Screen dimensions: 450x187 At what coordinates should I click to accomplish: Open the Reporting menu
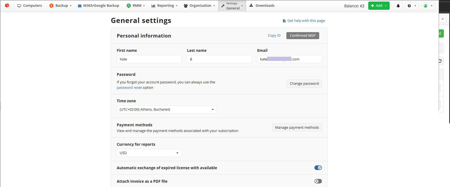tap(164, 6)
